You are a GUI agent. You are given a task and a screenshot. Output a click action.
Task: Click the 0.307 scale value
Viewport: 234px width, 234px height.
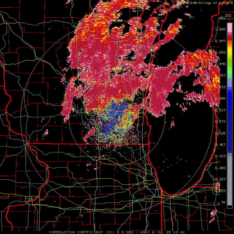(x=220, y=179)
